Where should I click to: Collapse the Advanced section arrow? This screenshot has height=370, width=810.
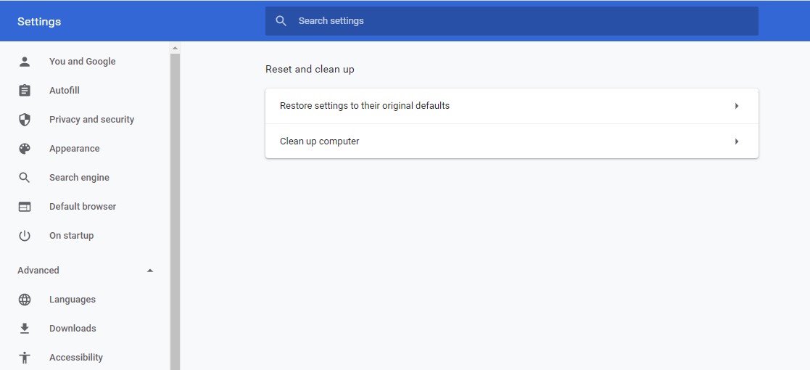coord(150,271)
